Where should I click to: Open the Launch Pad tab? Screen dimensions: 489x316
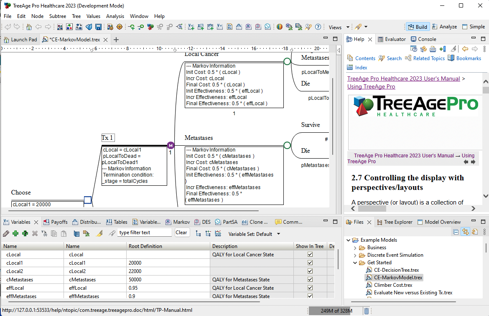coord(20,40)
